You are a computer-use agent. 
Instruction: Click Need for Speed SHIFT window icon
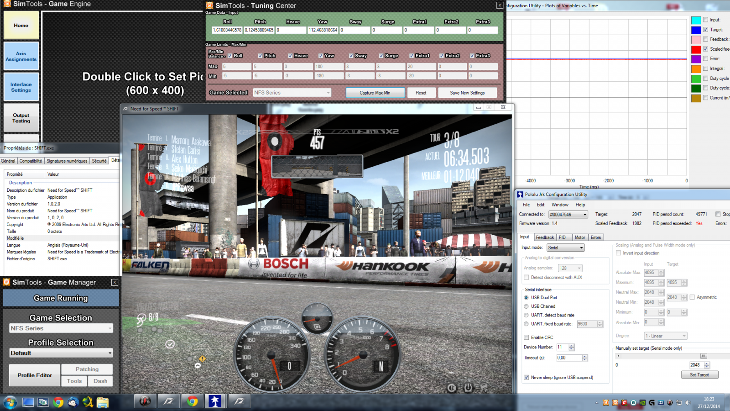point(125,109)
